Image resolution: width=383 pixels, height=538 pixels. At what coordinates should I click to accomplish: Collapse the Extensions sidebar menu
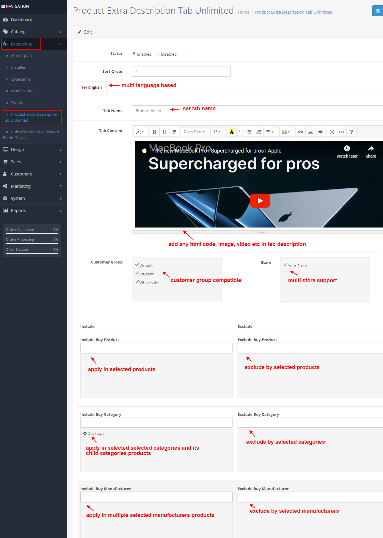(x=33, y=44)
